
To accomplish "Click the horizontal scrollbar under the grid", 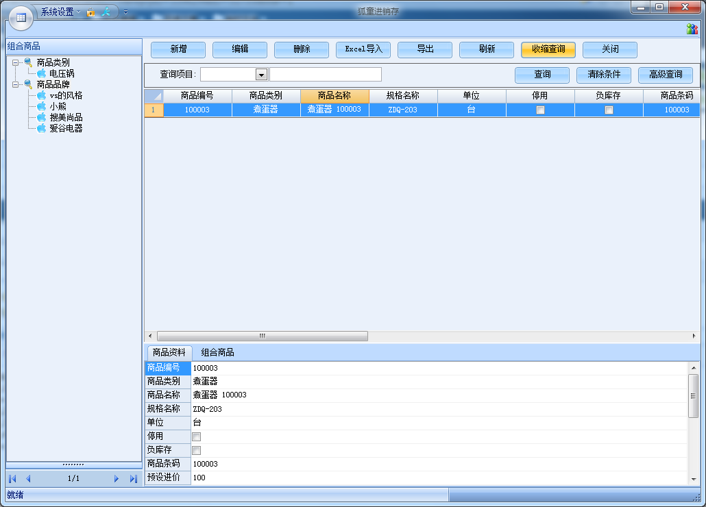I will pyautogui.click(x=263, y=336).
